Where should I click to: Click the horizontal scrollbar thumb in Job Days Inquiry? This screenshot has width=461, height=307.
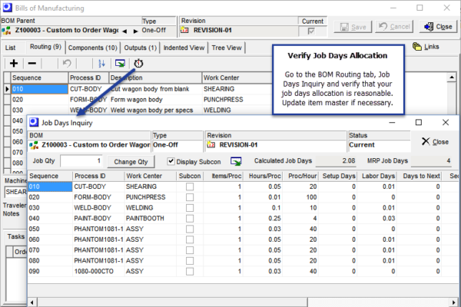(x=172, y=302)
